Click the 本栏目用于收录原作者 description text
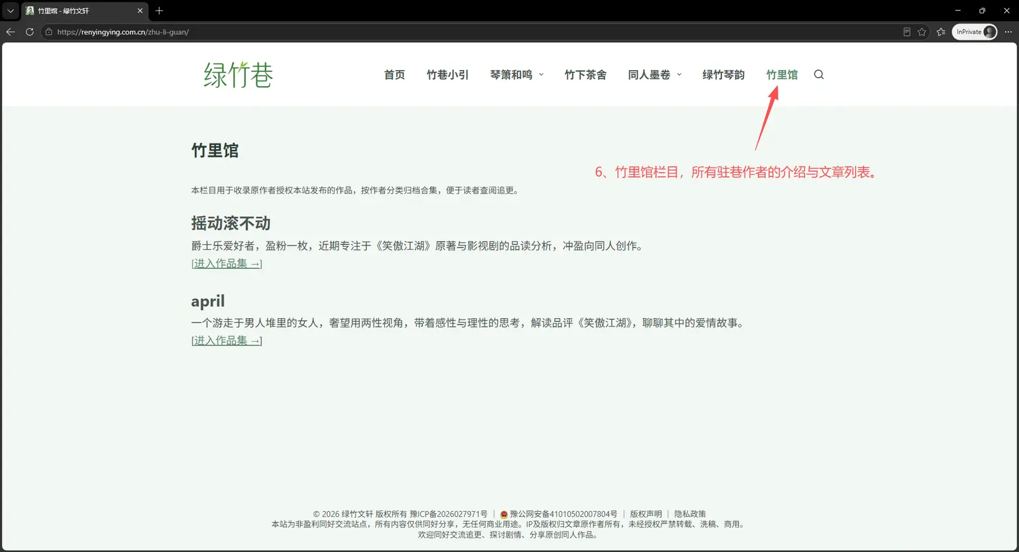Viewport: 1019px width, 552px height. point(356,190)
